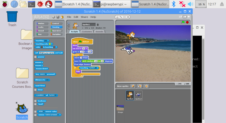Screen dimensions: 226x123
Task: Open the of Sprite1 dropdown
Action: click(53, 95)
